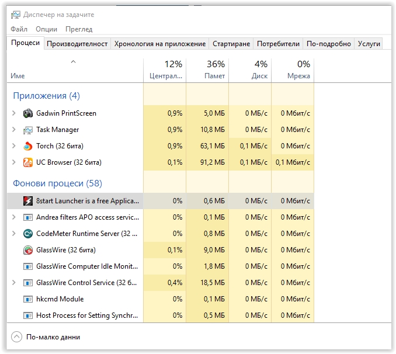396x354 pixels.
Task: Click the 8start Launcher icon
Action: point(28,201)
